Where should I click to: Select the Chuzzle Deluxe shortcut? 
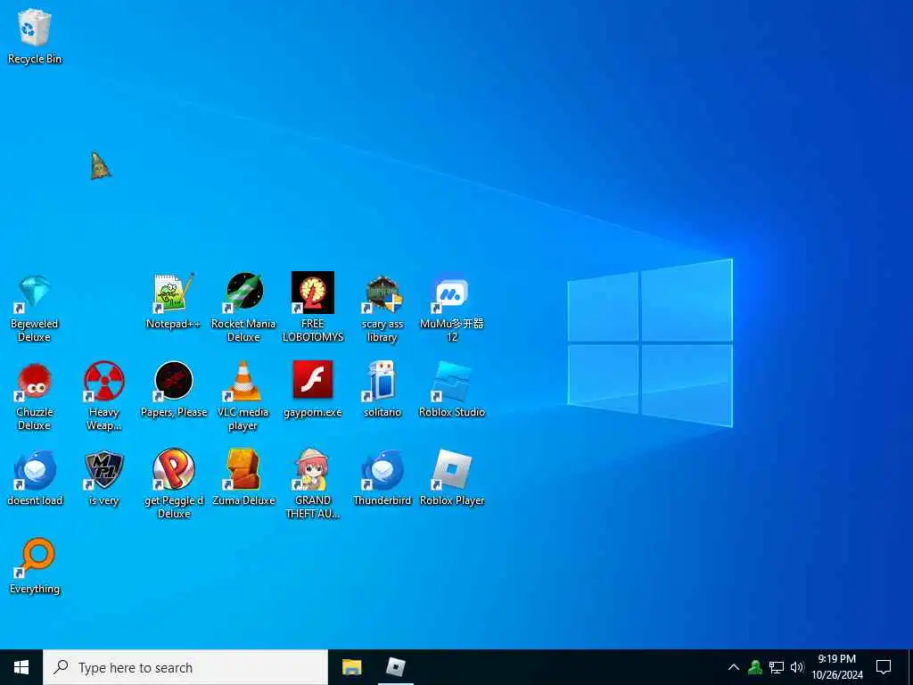tap(35, 397)
